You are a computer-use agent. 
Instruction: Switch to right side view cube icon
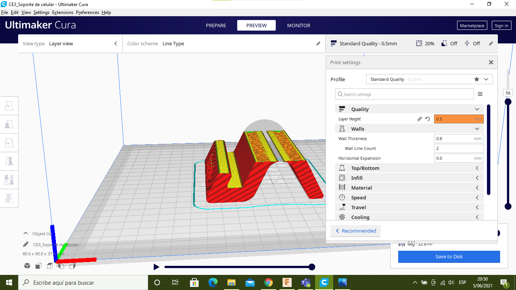(73, 266)
